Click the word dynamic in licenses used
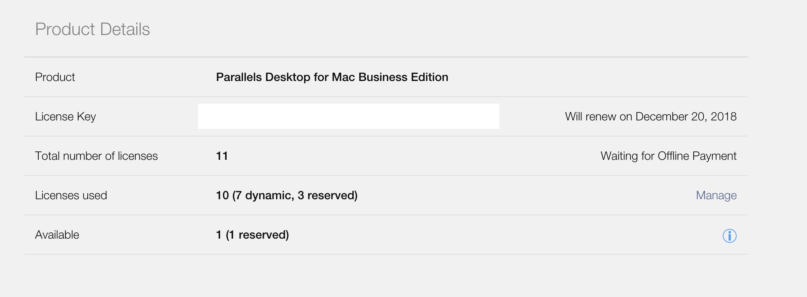Screen dimensions: 807x297 (269, 195)
